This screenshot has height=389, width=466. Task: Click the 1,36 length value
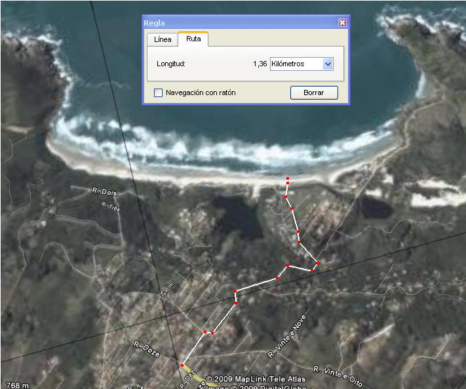click(x=260, y=64)
